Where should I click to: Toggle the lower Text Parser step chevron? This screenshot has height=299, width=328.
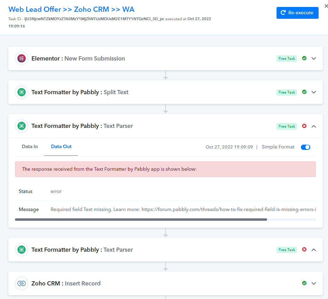(314, 250)
